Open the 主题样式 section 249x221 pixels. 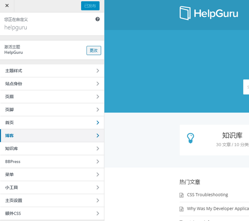[52, 71]
